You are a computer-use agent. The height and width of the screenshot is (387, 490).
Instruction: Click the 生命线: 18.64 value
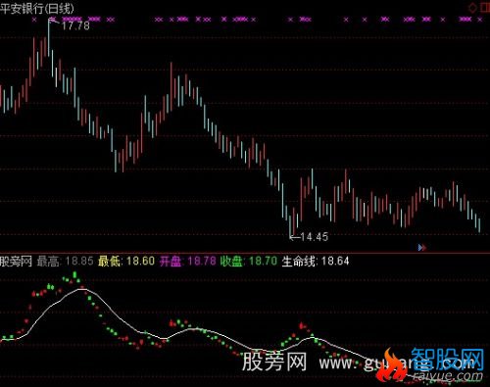coord(316,262)
